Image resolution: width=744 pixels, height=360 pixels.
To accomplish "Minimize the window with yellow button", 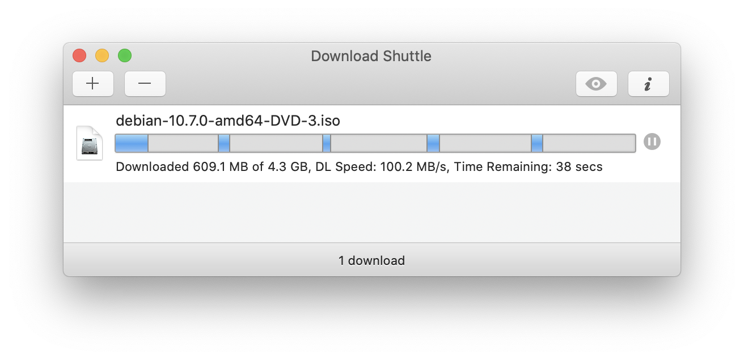I will pyautogui.click(x=102, y=55).
